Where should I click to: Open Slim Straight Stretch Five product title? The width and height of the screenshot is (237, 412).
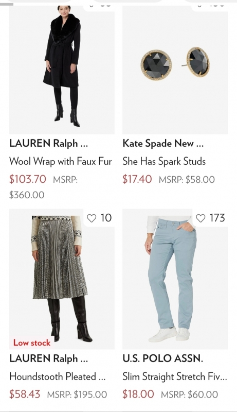[175, 376]
